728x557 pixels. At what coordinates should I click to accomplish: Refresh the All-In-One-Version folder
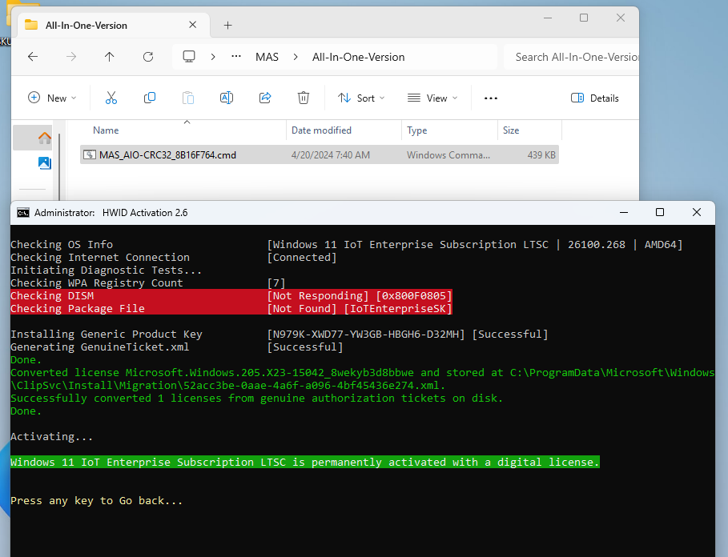148,57
